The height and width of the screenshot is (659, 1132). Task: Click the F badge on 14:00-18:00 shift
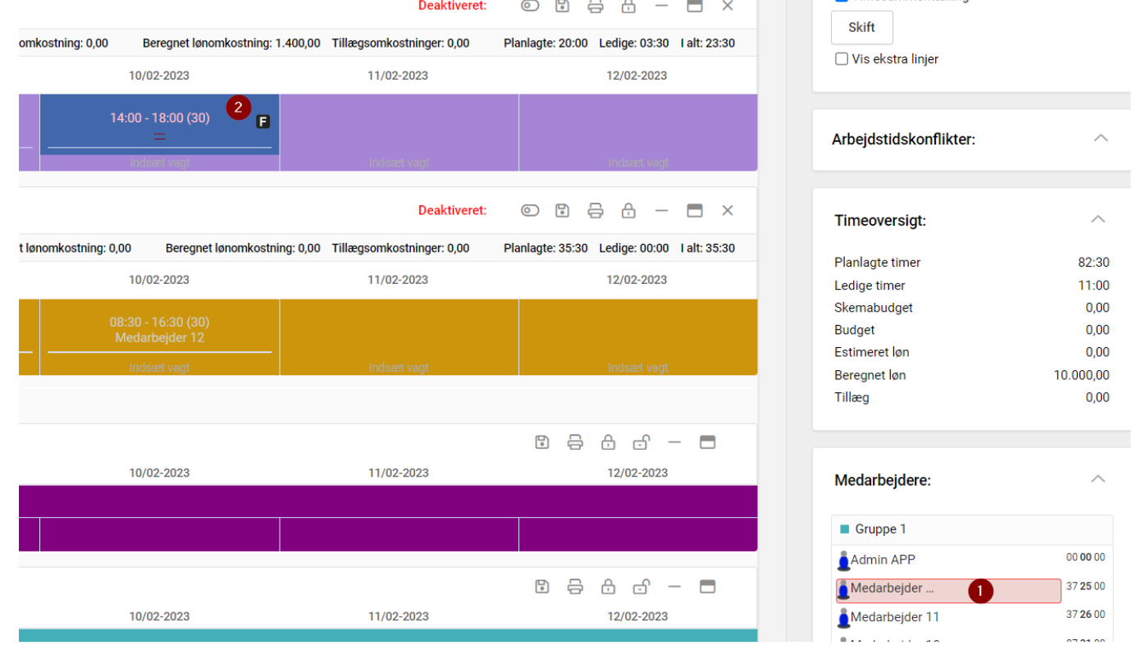(262, 121)
